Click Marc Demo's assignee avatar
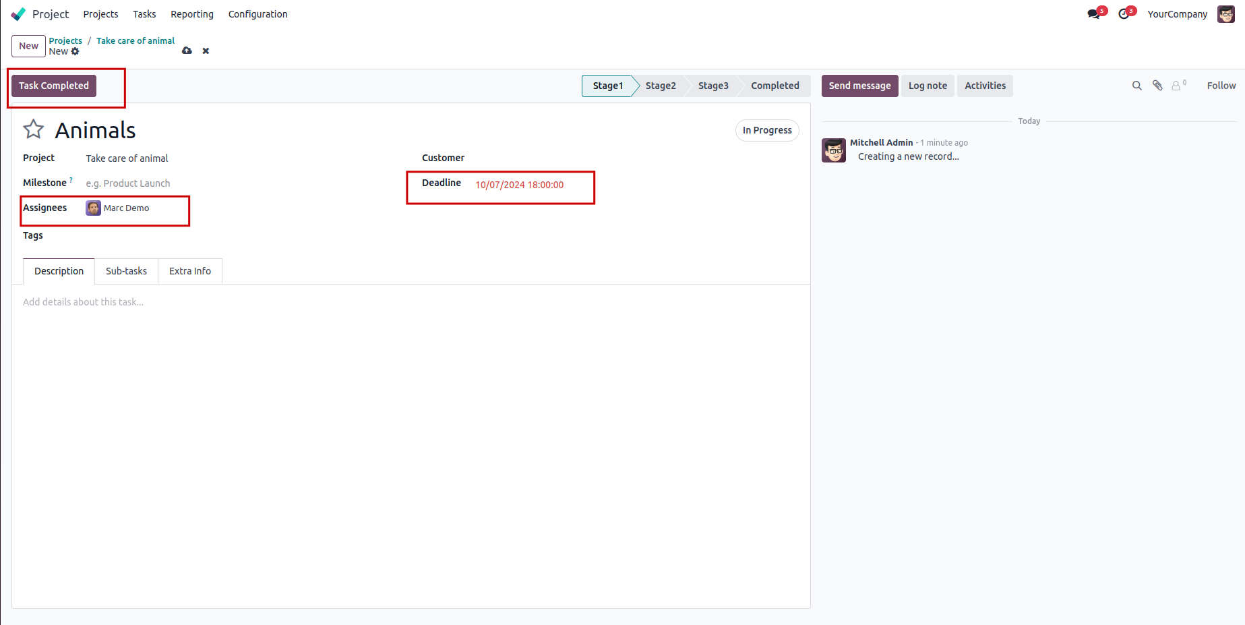Image resolution: width=1245 pixels, height=625 pixels. pyautogui.click(x=93, y=208)
